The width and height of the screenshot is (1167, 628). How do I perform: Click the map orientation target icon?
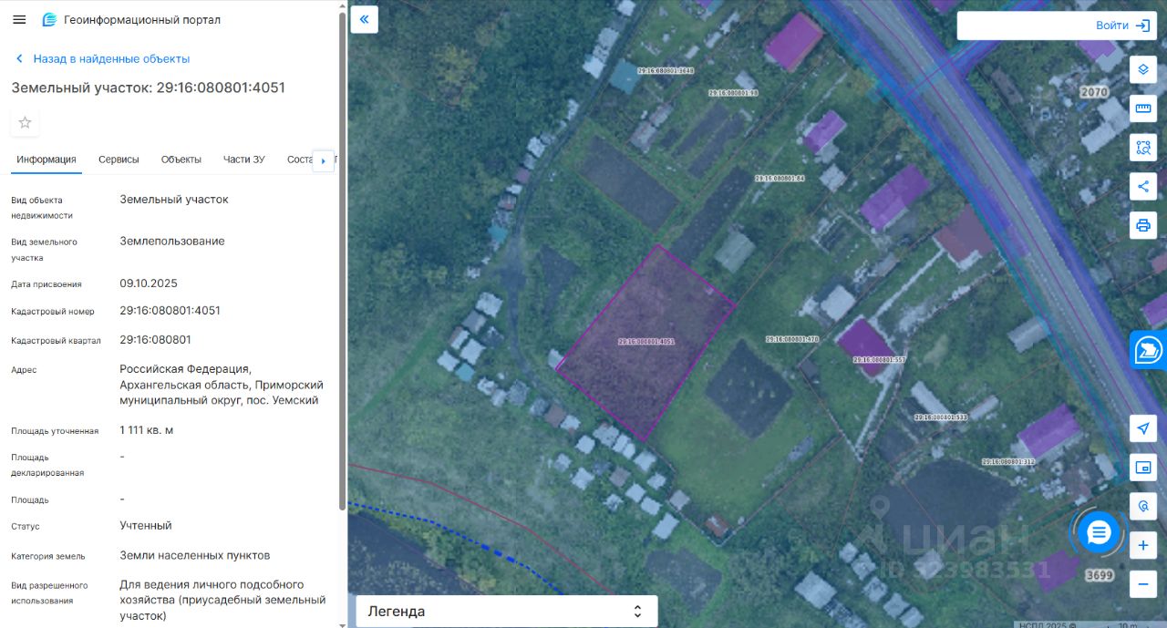1143,506
